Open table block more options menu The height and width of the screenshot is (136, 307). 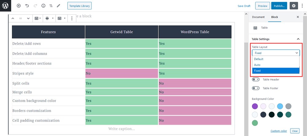pyautogui.click(x=72, y=18)
